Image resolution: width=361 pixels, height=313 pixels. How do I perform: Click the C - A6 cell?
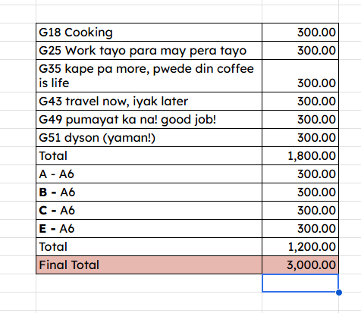coord(149,211)
